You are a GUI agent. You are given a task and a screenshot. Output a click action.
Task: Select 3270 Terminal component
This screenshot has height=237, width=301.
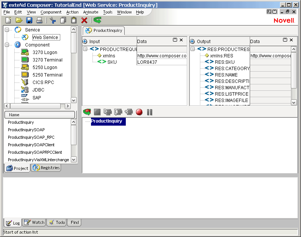tap(48, 60)
